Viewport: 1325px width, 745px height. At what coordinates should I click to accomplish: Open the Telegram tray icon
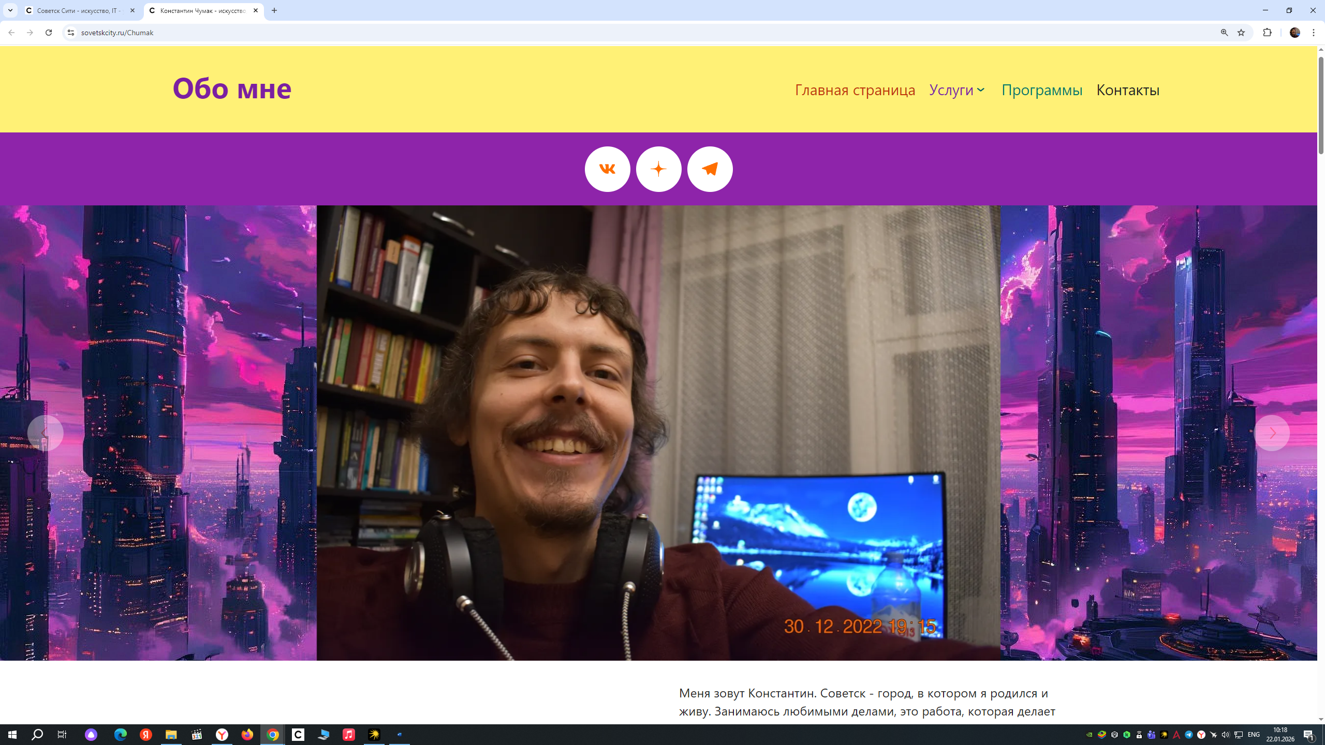click(x=1189, y=735)
